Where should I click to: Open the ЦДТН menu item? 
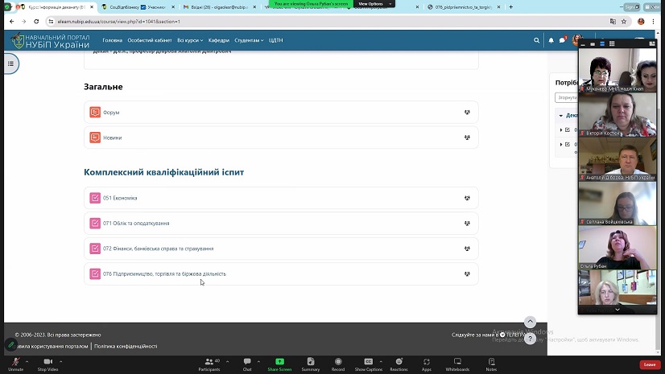(275, 40)
